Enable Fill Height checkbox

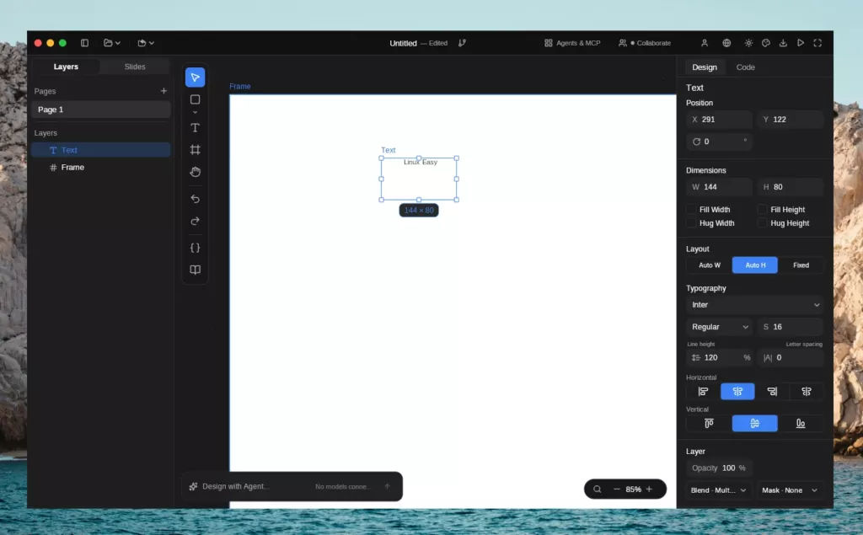762,210
